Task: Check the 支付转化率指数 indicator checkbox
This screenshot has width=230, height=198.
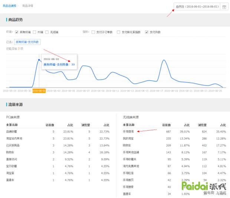Action: pyautogui.click(x=118, y=32)
